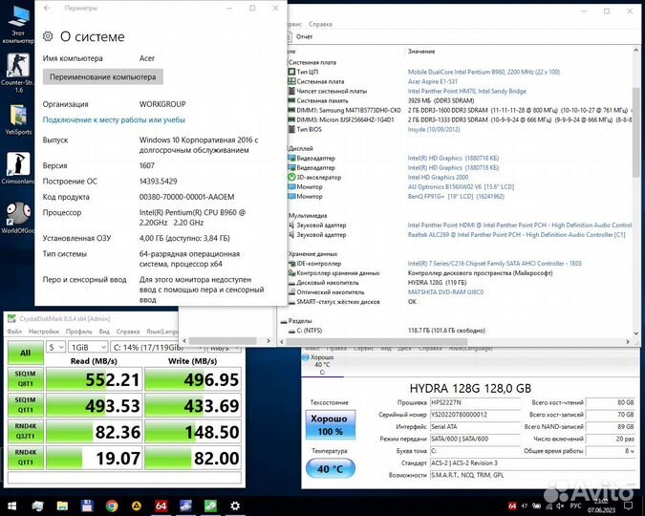Click the right arrow of the small window's scrollbar
645x516 pixels.
pyautogui.click(x=269, y=341)
